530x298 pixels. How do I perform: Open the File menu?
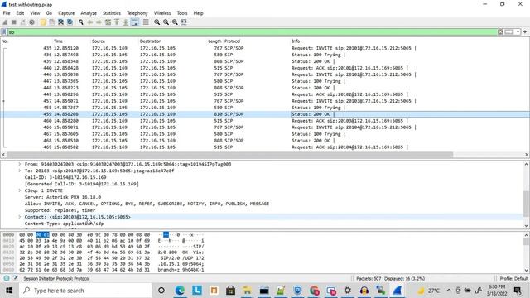pos(7,13)
